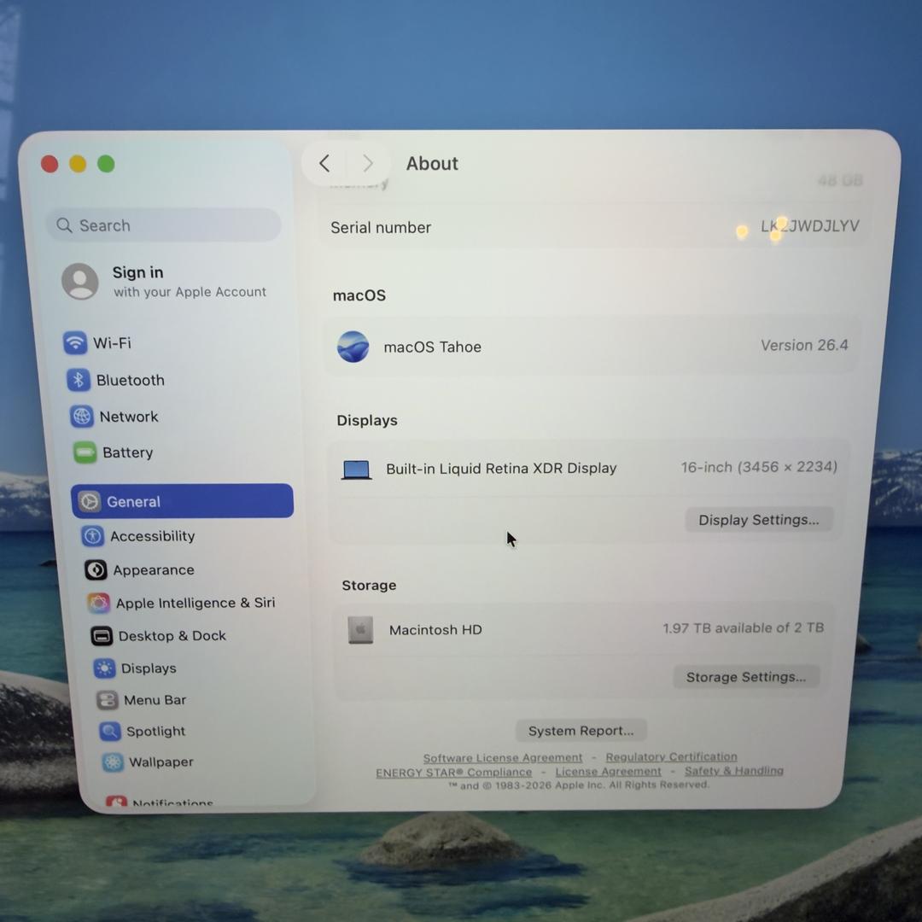Click the Macintosh HD label
The height and width of the screenshot is (922, 922).
tap(435, 630)
